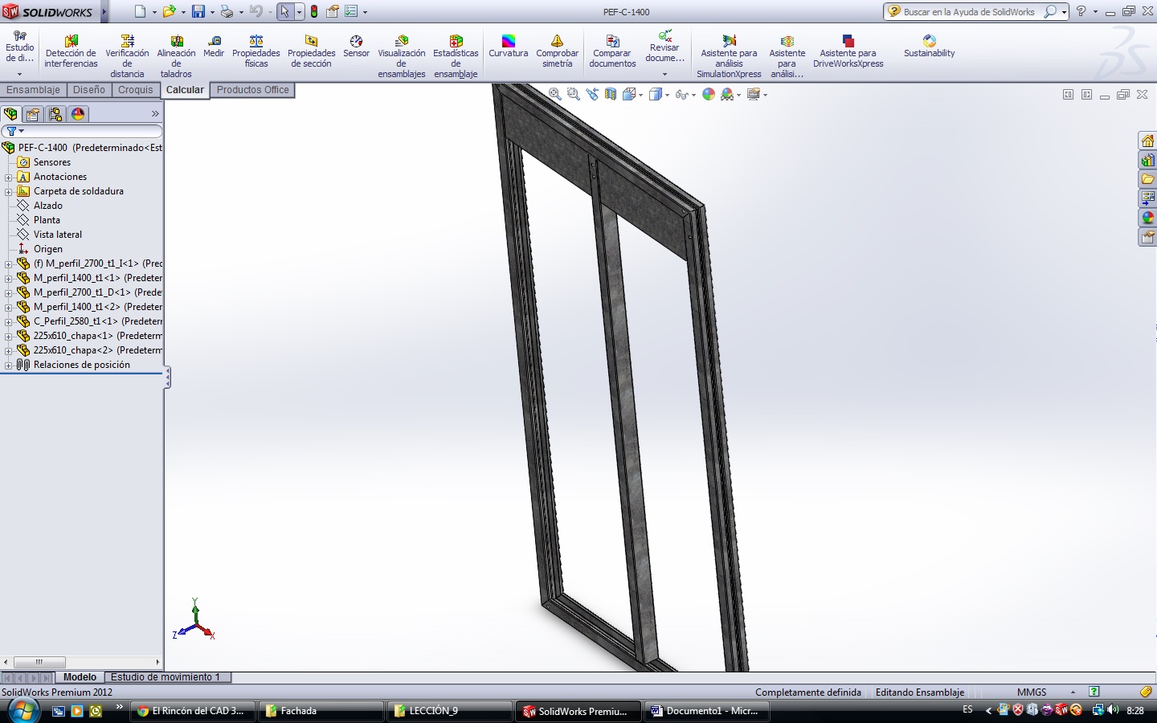Click the Sensor tool
1157x723 pixels.
point(356,47)
